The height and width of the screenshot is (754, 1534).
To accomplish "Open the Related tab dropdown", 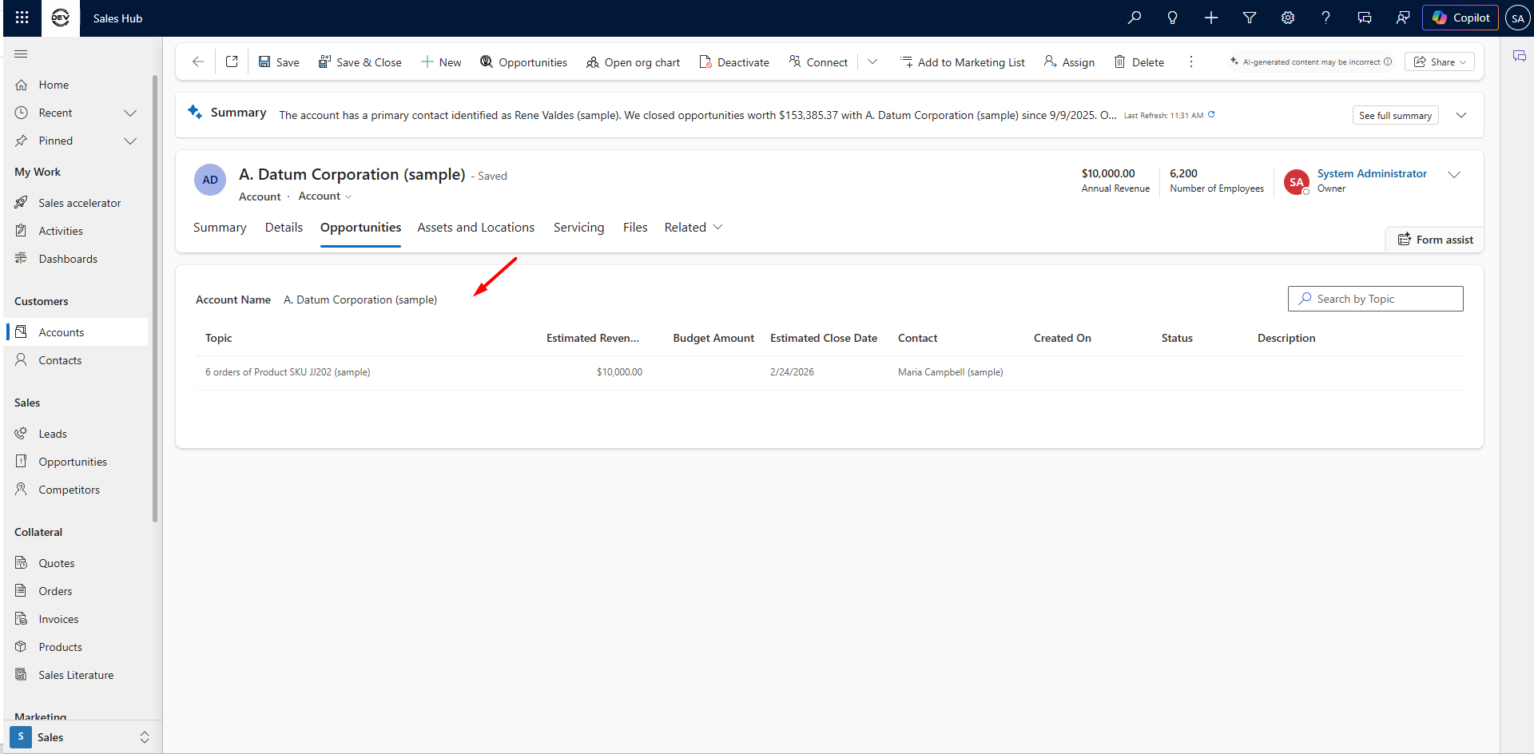I will (693, 228).
